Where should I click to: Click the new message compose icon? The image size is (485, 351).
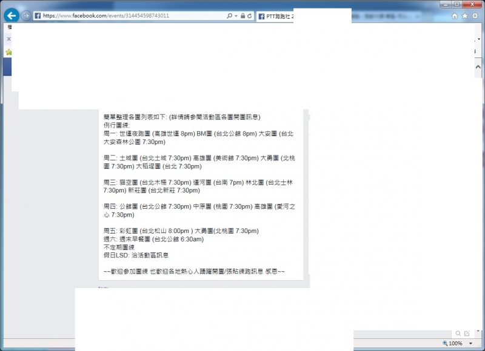click(x=466, y=333)
